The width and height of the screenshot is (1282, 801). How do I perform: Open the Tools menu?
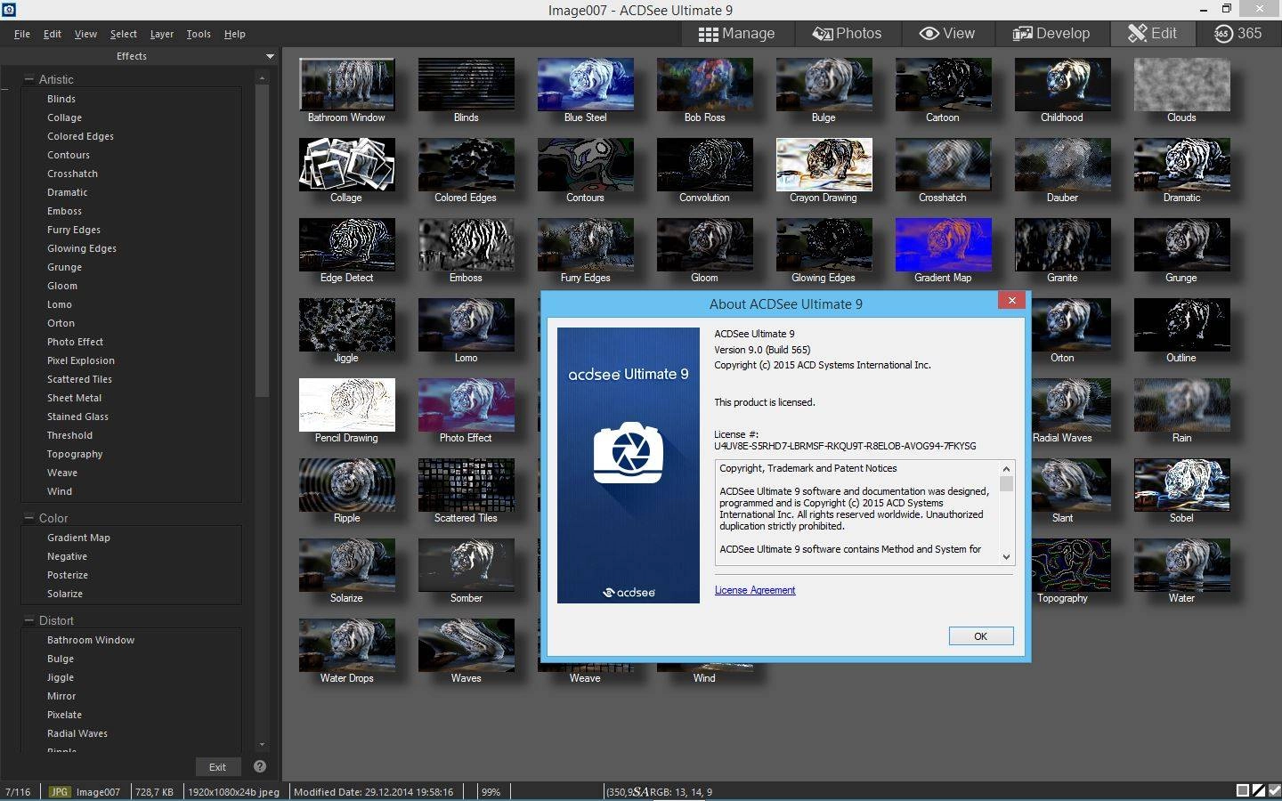click(x=199, y=34)
